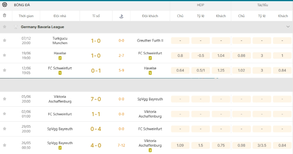This screenshot has width=293, height=154.
Task: Click the soccer ball icon beside Bóng Đá
Action: (5, 5)
